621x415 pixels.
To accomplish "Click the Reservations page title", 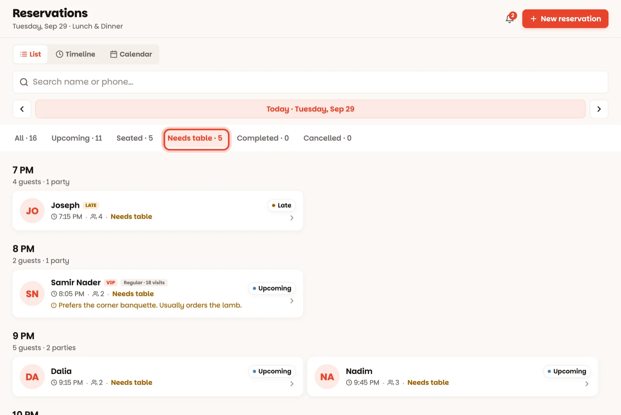I will (x=50, y=13).
